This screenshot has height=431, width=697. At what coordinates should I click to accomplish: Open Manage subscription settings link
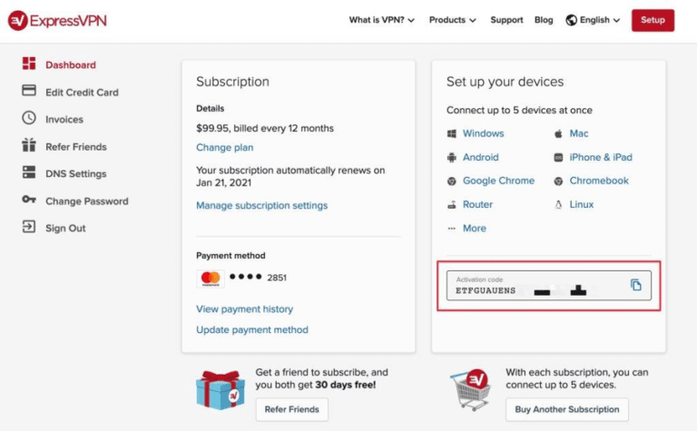[x=261, y=205]
